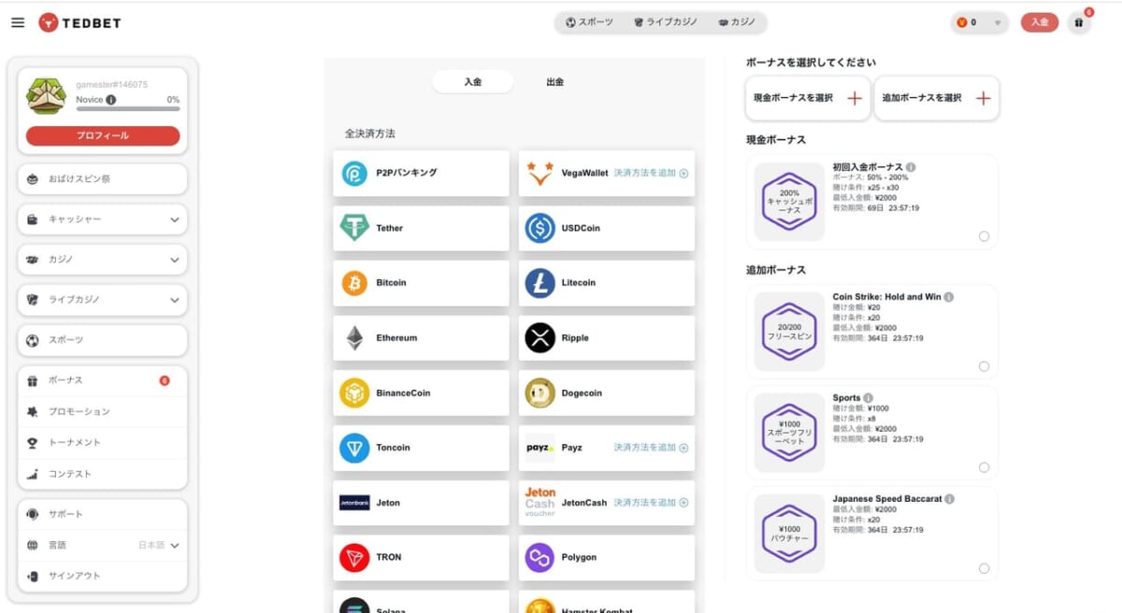Select Japanese Speed Baccarat radio button
The width and height of the screenshot is (1122, 613).
[x=984, y=568]
